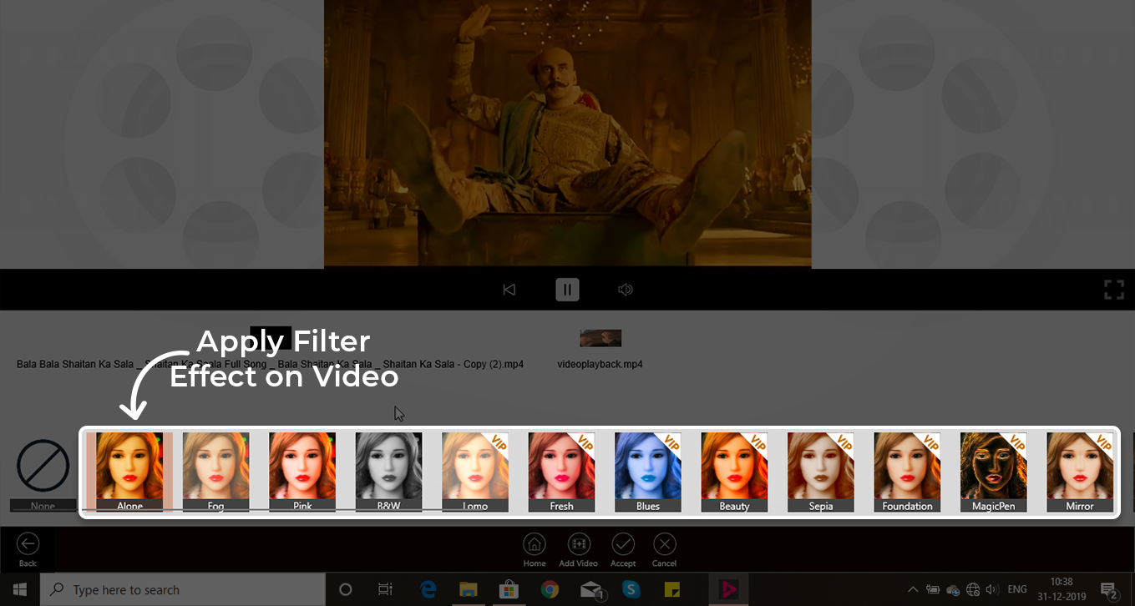The image size is (1135, 606).
Task: Open the system volume control
Action: tap(992, 589)
